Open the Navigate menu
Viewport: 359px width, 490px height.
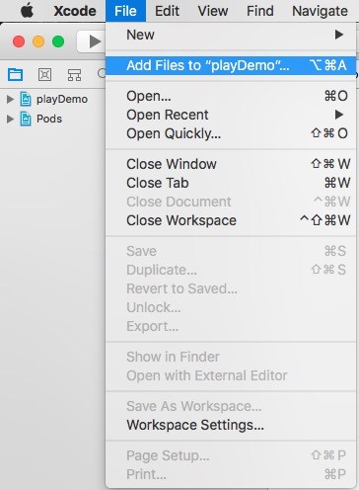pos(320,11)
